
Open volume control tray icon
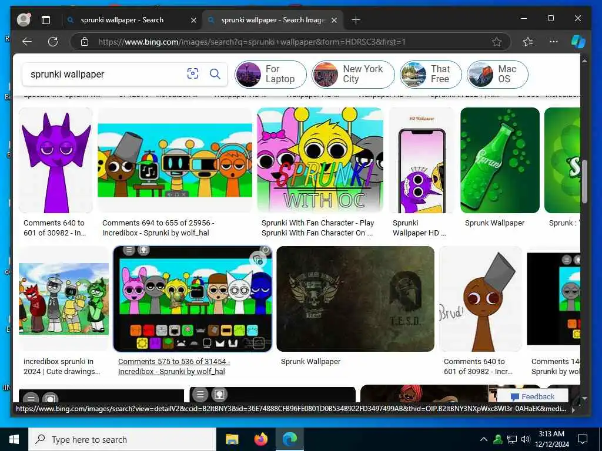(526, 439)
